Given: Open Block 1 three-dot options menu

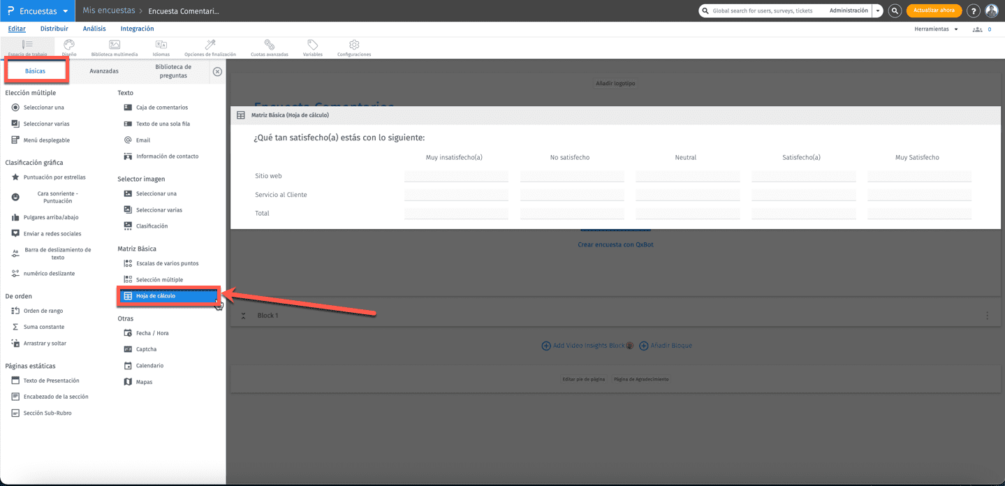Looking at the screenshot, I should point(987,316).
